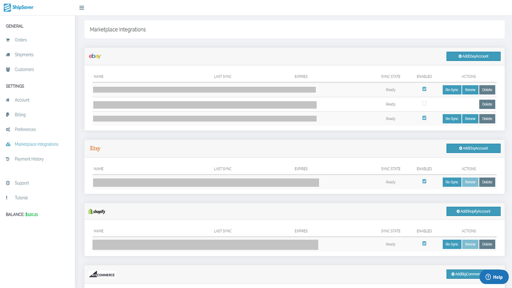Enable the second eBay account checkbox

[x=424, y=104]
